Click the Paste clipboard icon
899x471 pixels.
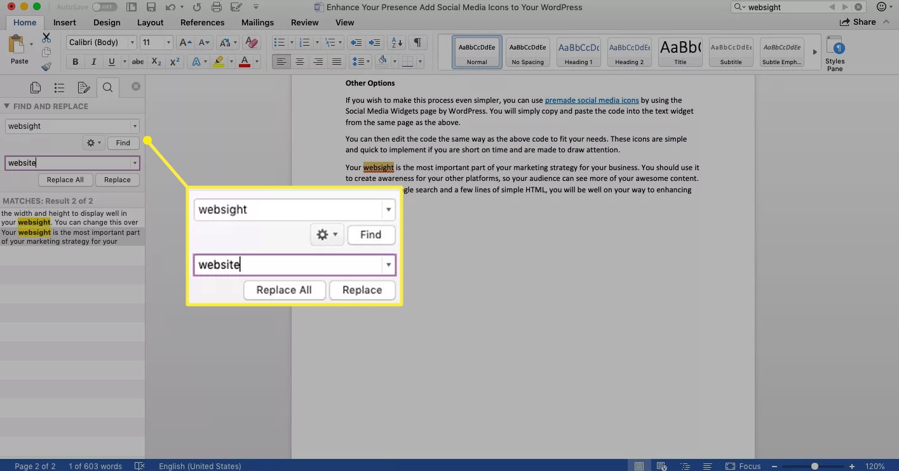17,45
